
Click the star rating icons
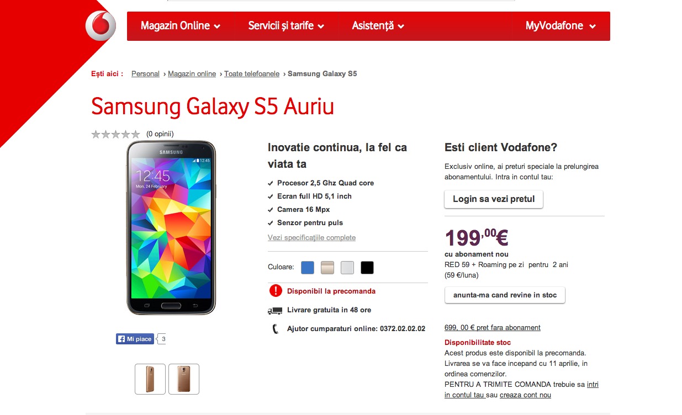pyautogui.click(x=115, y=134)
